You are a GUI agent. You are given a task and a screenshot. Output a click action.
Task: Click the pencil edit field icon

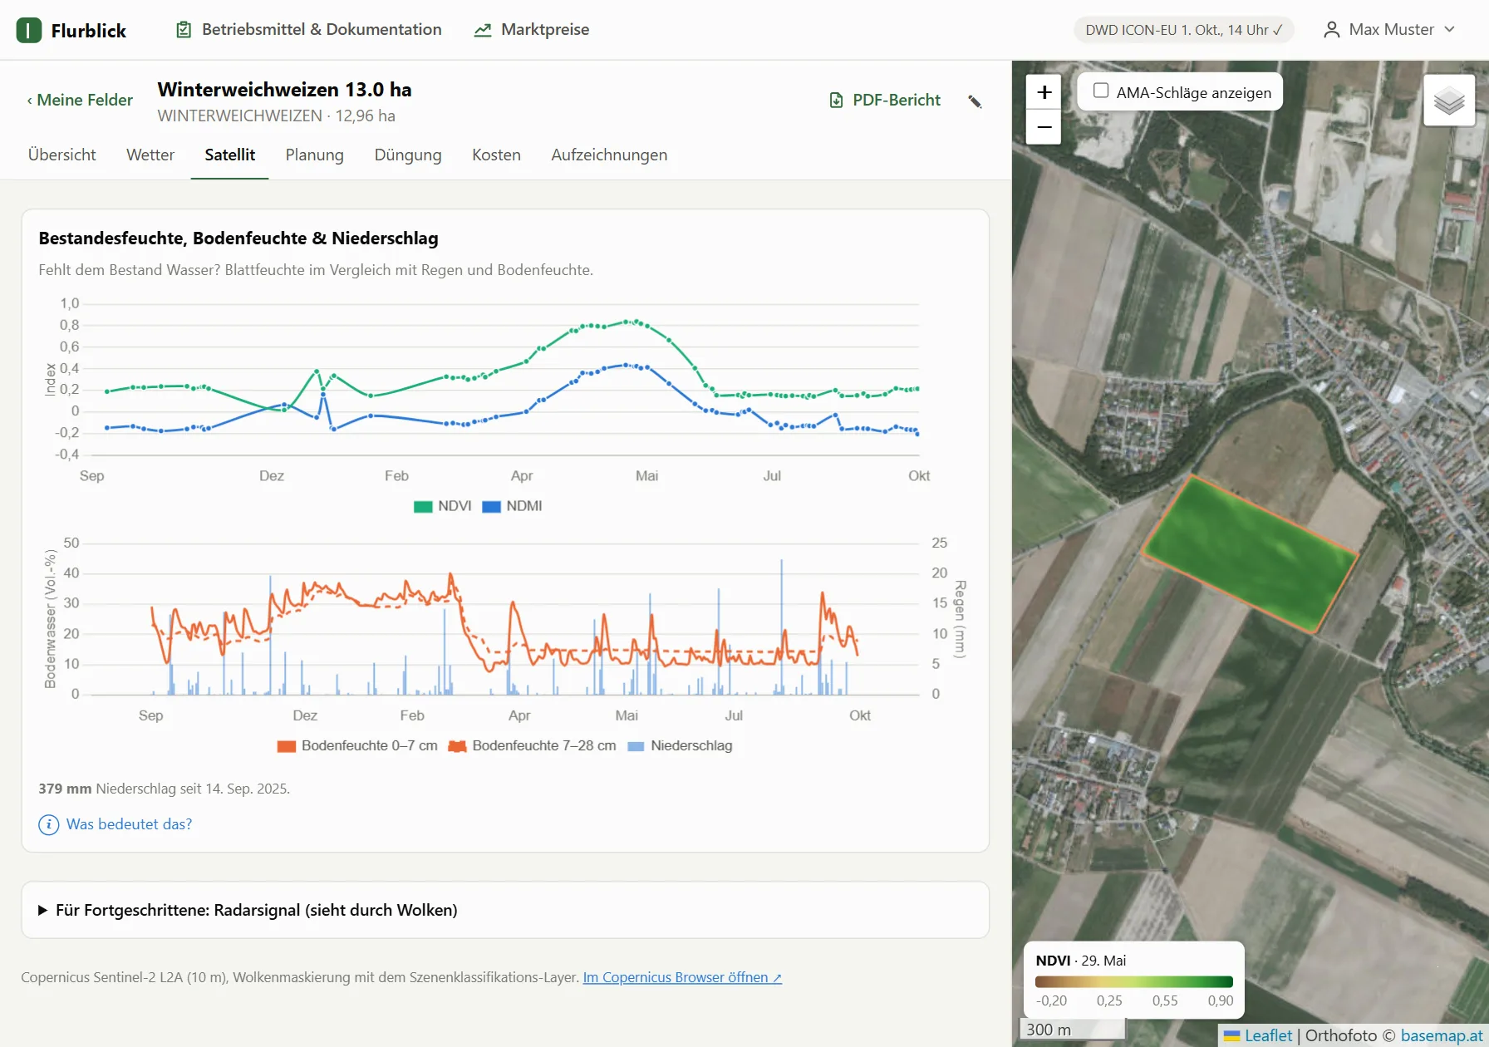coord(975,101)
